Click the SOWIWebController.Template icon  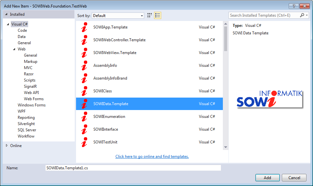[85, 40]
